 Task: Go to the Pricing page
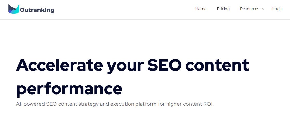[223, 9]
